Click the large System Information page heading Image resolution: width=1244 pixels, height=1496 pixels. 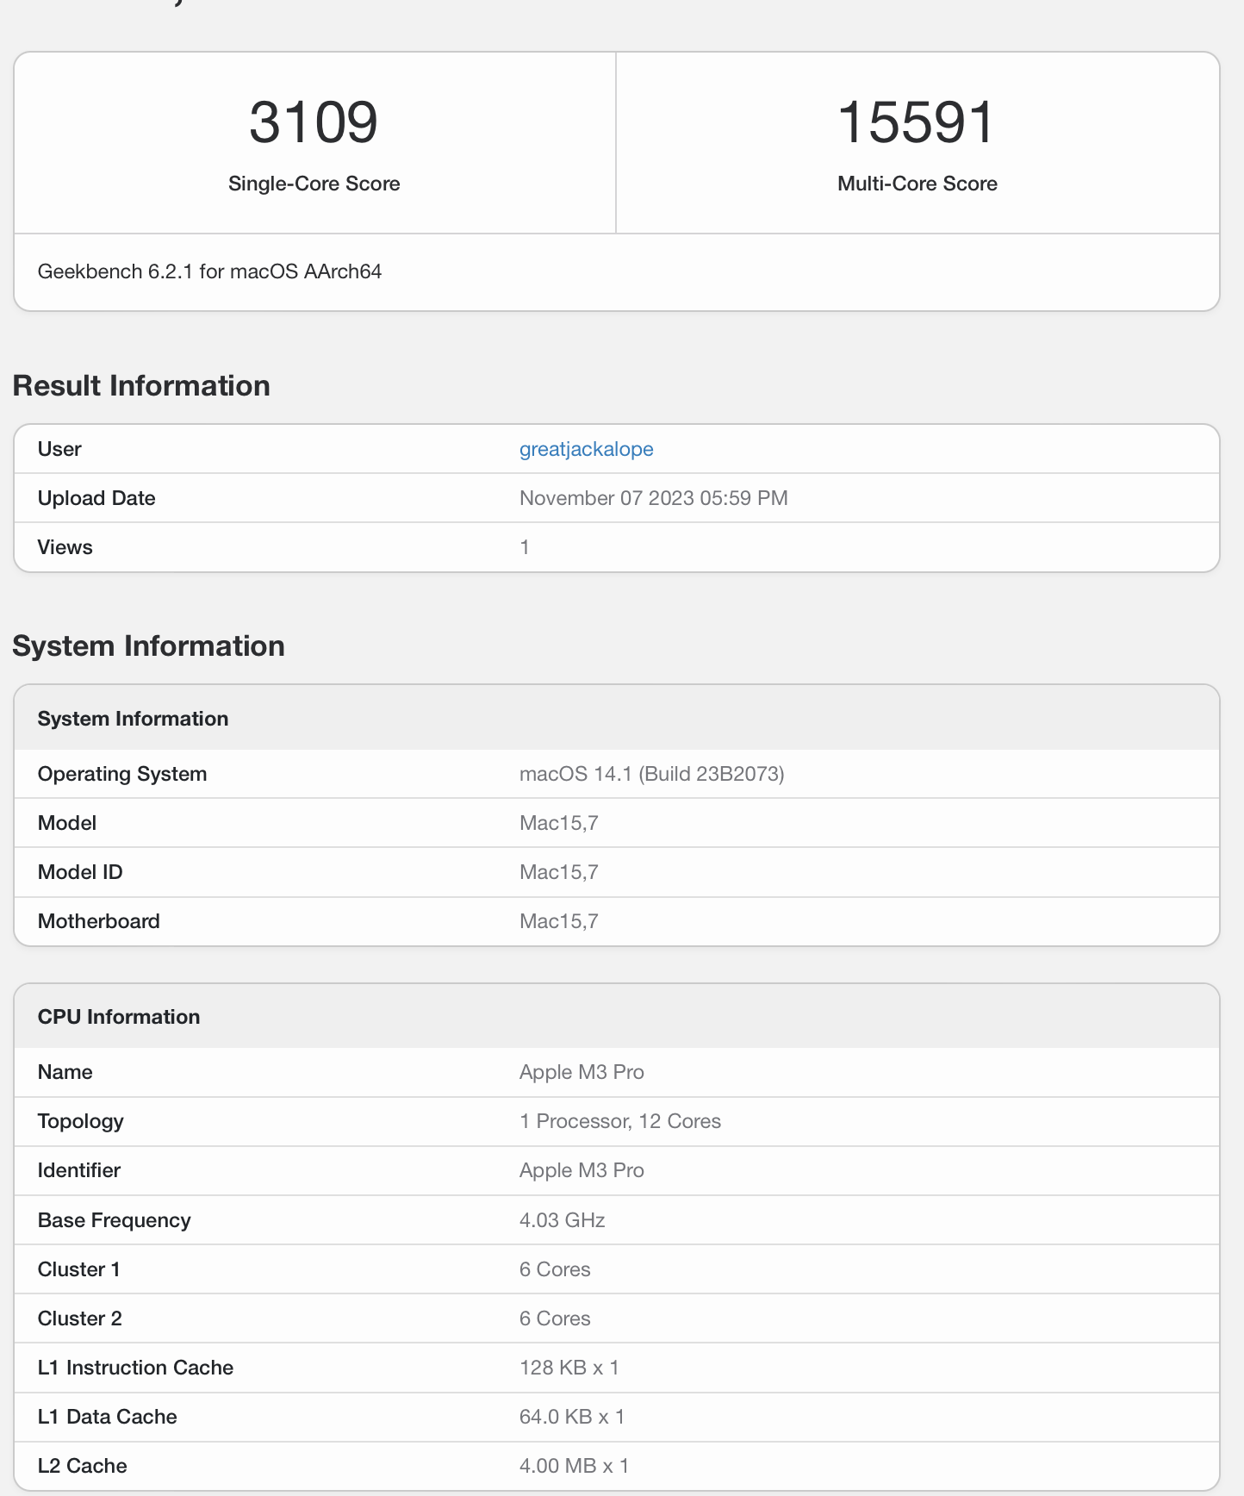[x=148, y=645]
